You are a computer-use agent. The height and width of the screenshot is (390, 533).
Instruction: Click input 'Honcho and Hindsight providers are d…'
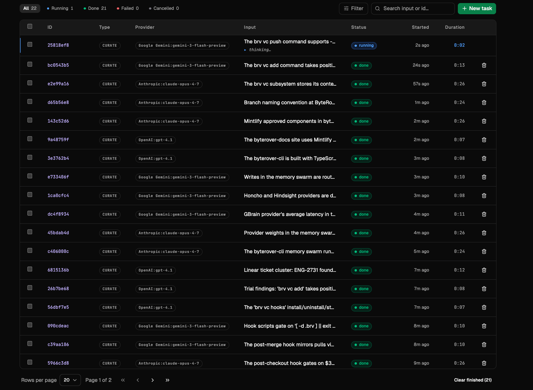click(290, 196)
